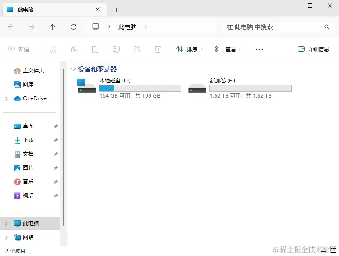The width and height of the screenshot is (339, 256).
Task: Expand the OneDrive tree node
Action: (6, 98)
